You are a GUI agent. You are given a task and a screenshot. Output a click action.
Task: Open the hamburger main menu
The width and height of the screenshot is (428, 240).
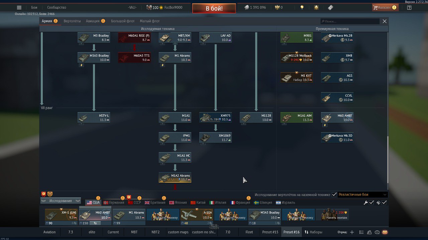[x=19, y=7]
